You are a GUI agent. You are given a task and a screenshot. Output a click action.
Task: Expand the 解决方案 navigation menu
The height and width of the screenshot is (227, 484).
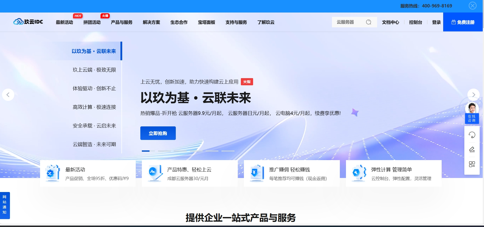coord(151,22)
